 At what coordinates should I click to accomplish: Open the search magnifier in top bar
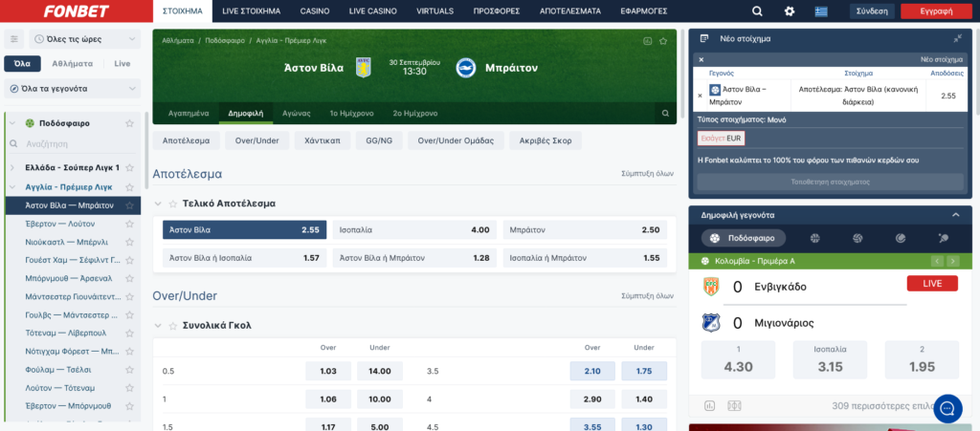point(757,11)
